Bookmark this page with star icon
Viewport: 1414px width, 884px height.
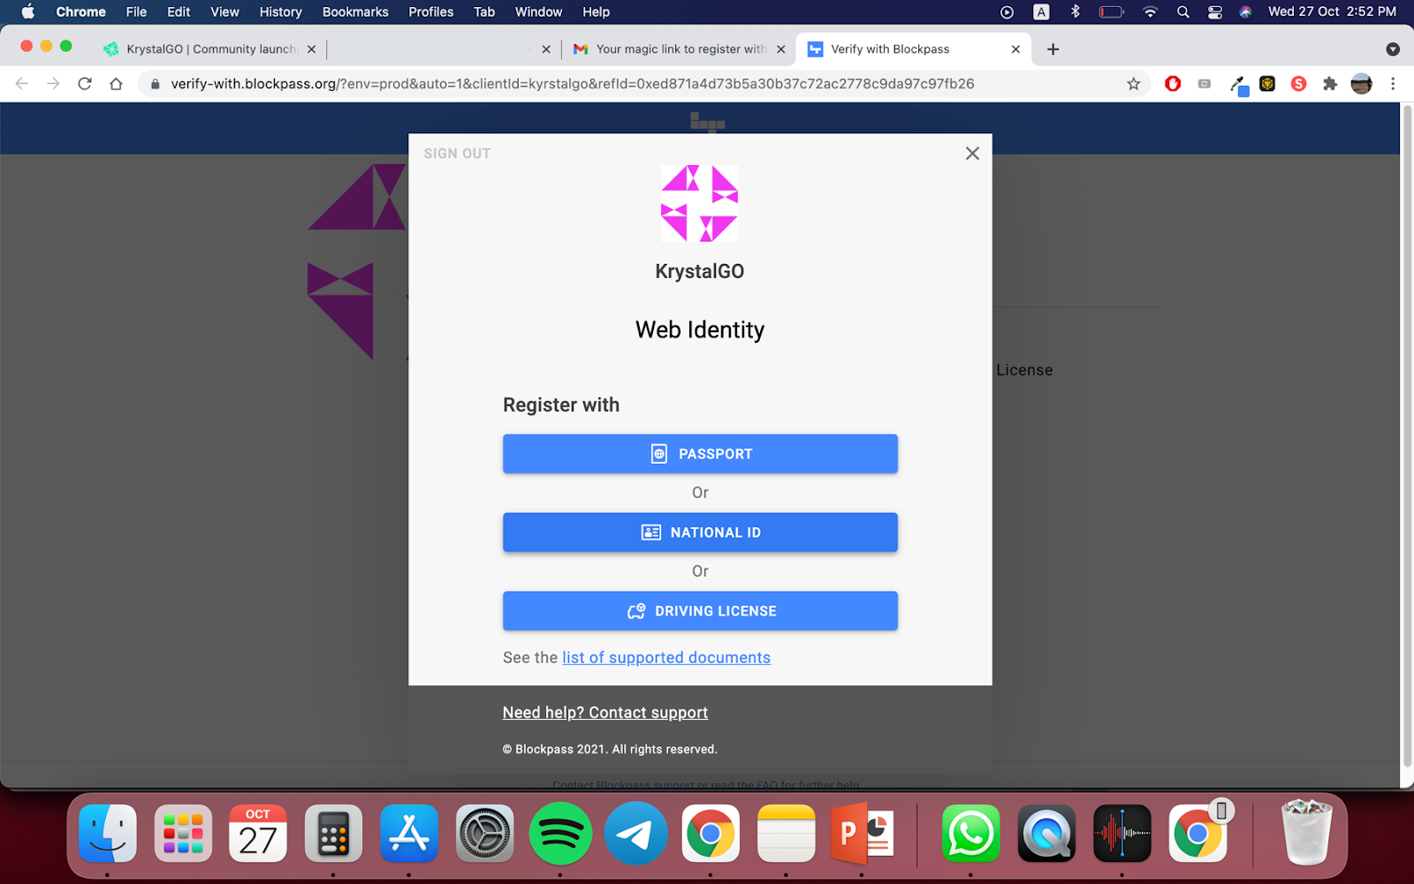pyautogui.click(x=1133, y=84)
